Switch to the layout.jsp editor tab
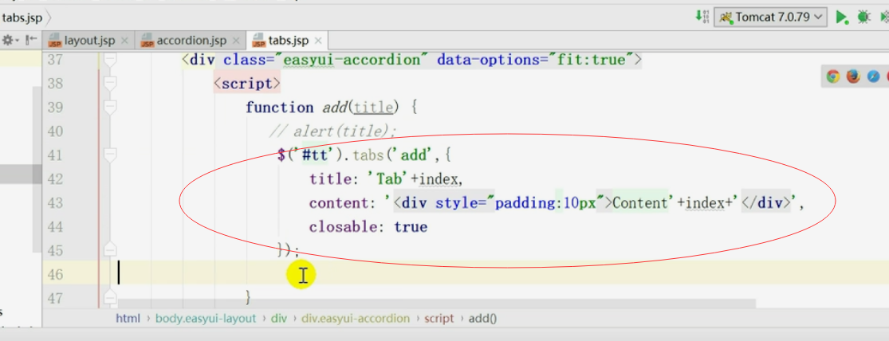This screenshot has height=341, width=889. coord(89,41)
